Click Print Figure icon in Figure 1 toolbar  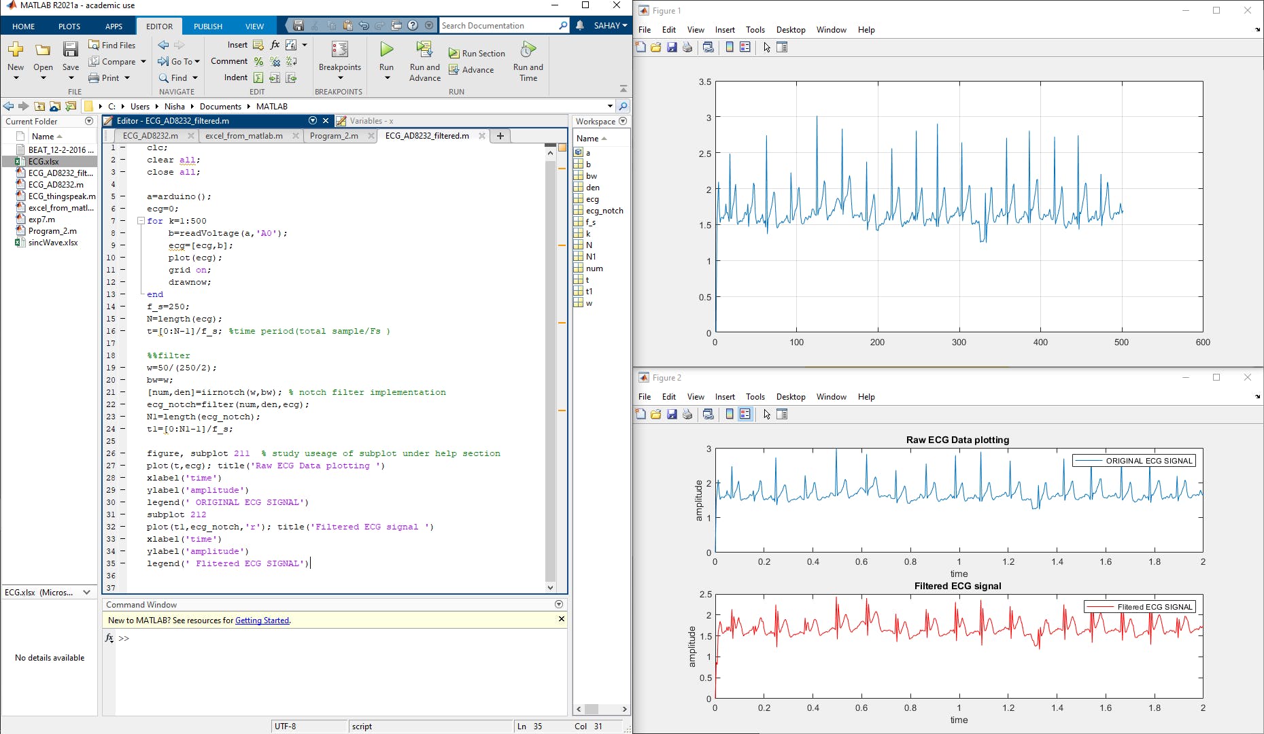(687, 47)
